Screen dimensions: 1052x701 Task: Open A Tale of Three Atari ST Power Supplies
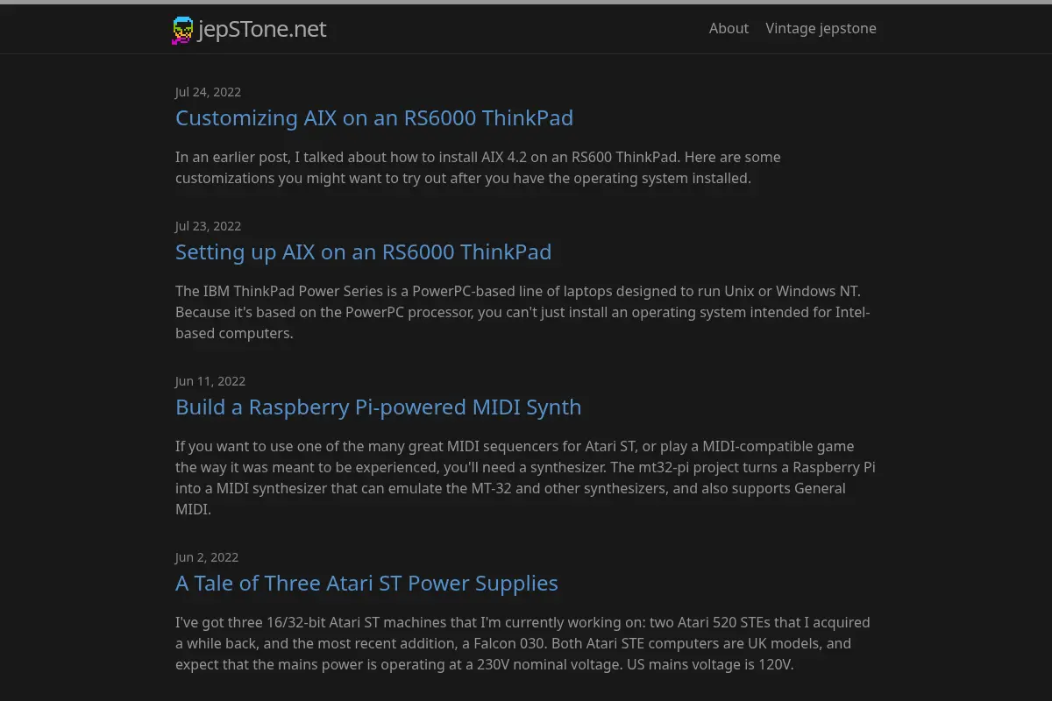pos(366,583)
